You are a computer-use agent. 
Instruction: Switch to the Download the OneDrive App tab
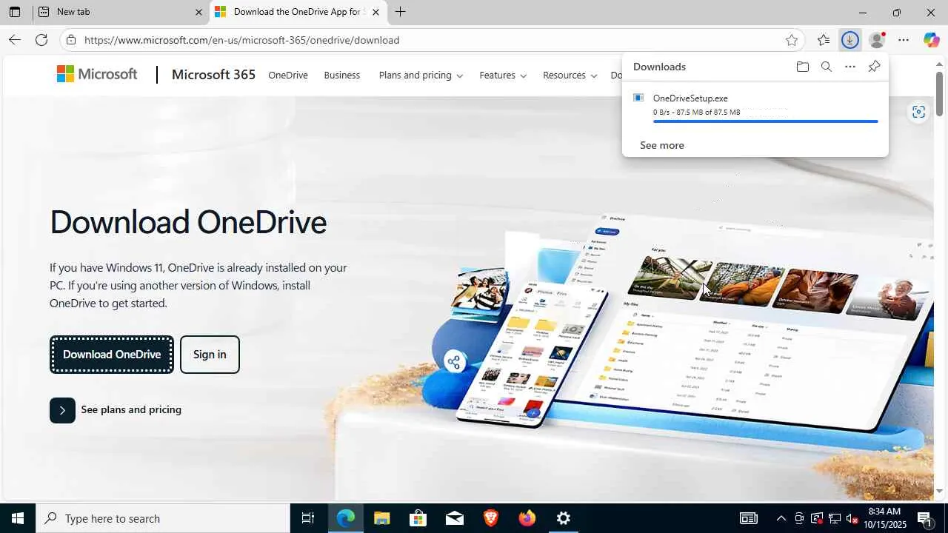(298, 12)
